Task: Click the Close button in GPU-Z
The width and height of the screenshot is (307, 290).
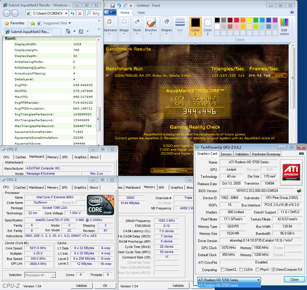Action: coord(294,279)
